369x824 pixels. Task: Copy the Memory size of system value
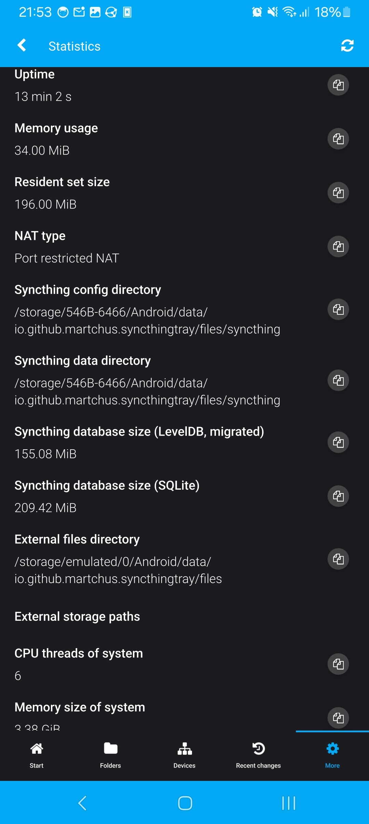tap(338, 717)
